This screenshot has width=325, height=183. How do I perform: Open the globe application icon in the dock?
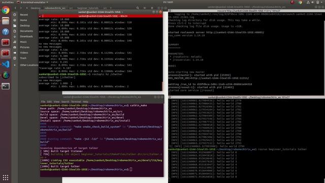click(6, 75)
